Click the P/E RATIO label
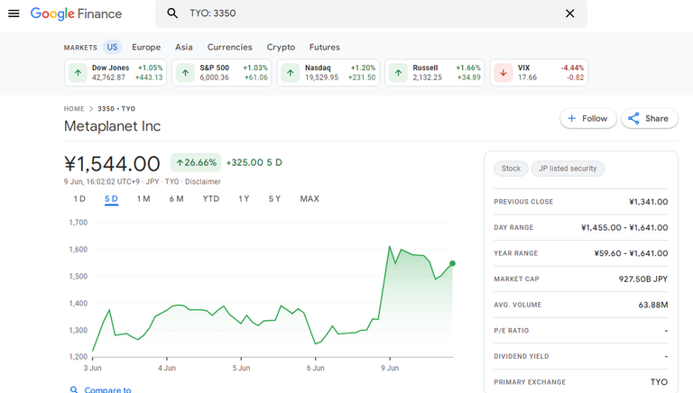Image resolution: width=693 pixels, height=393 pixels. tap(512, 330)
